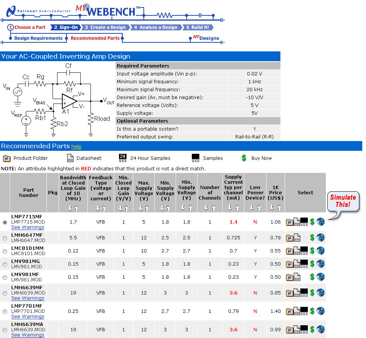The width and height of the screenshot is (366, 338).
Task: Click the 'Rail-to-Rail (R-R)' output swing value
Action: tap(255, 137)
